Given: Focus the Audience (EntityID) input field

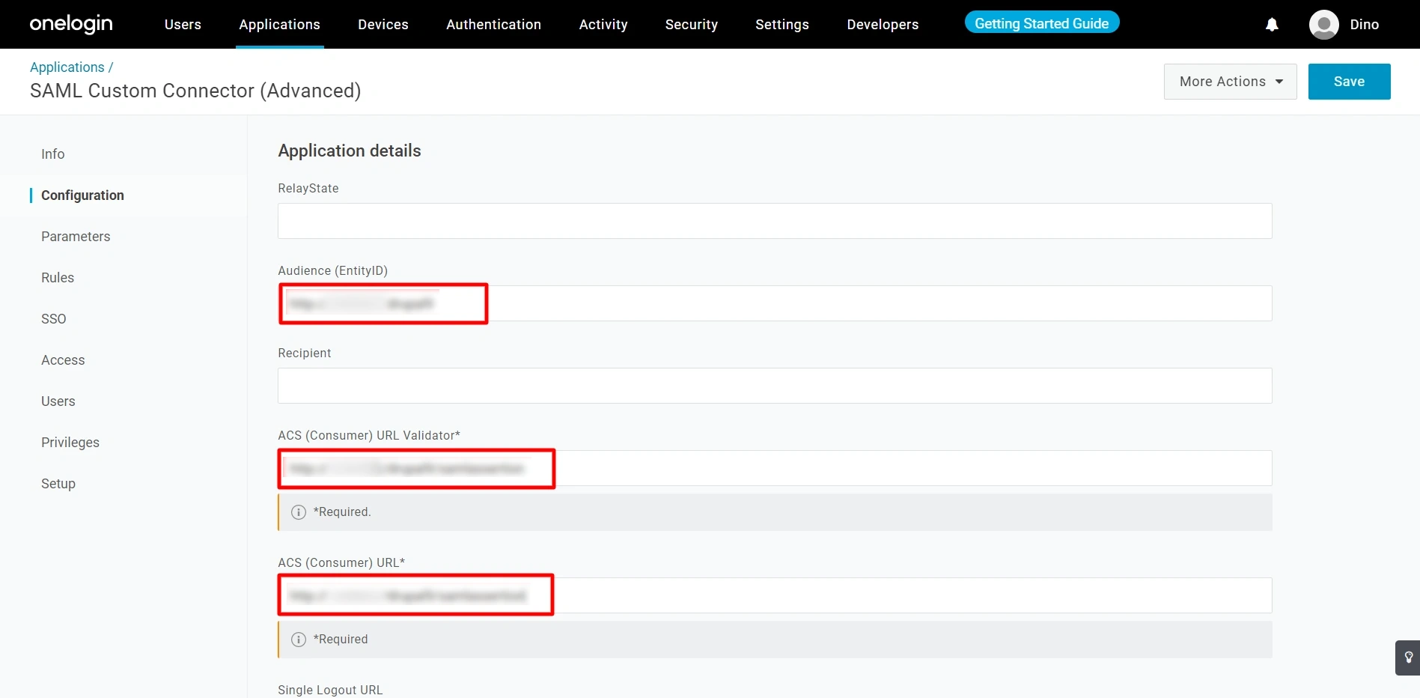Looking at the screenshot, I should 775,303.
